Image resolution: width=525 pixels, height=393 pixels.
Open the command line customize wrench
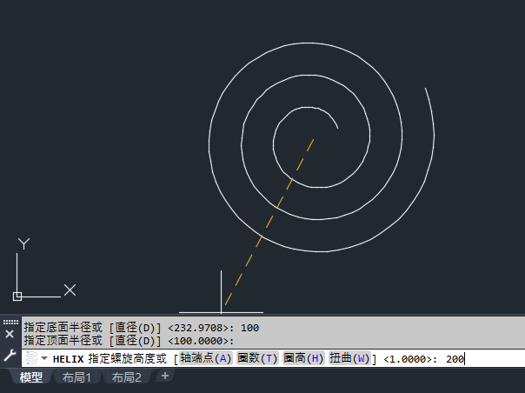(10, 355)
